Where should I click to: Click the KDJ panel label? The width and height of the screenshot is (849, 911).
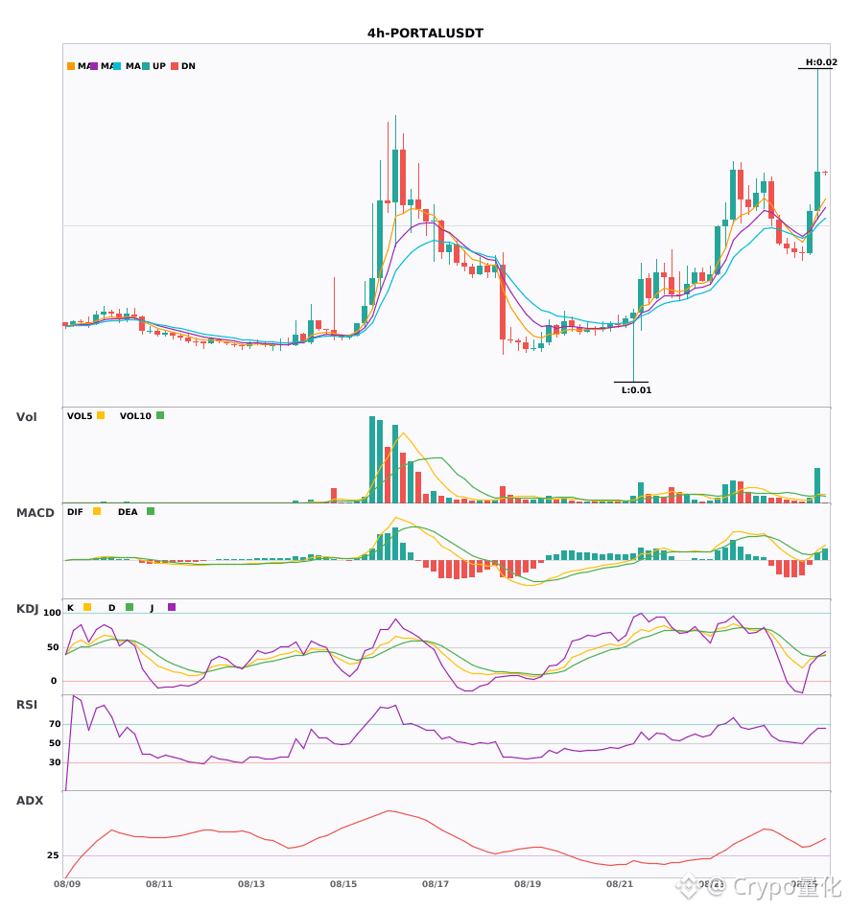point(27,609)
